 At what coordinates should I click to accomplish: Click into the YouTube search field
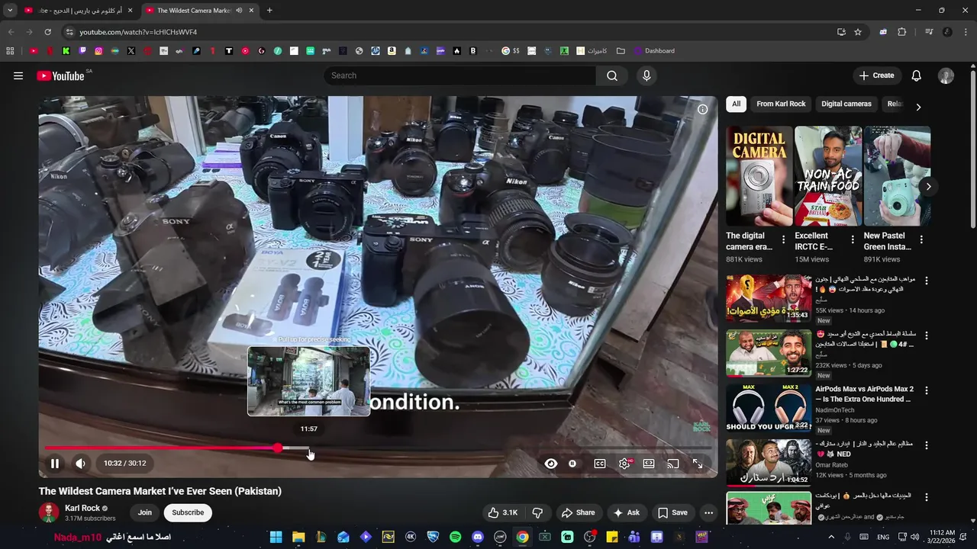(460, 75)
